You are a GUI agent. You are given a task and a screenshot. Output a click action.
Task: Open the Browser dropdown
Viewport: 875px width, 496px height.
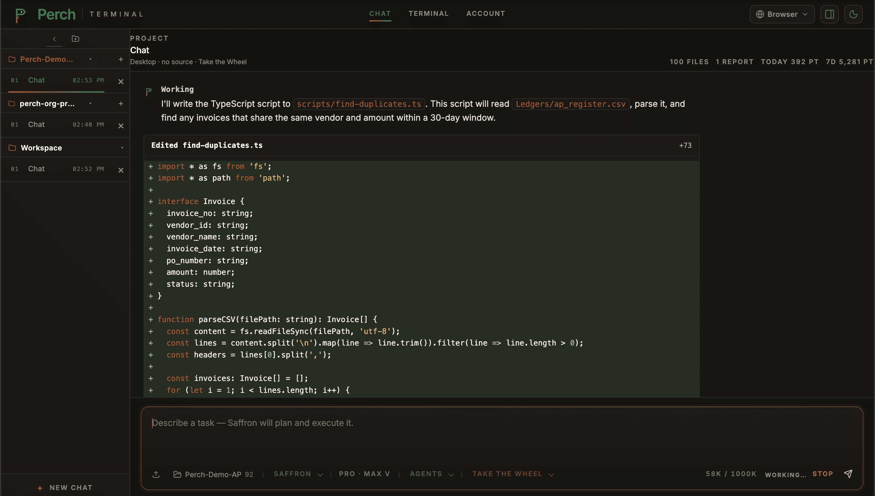pyautogui.click(x=782, y=14)
